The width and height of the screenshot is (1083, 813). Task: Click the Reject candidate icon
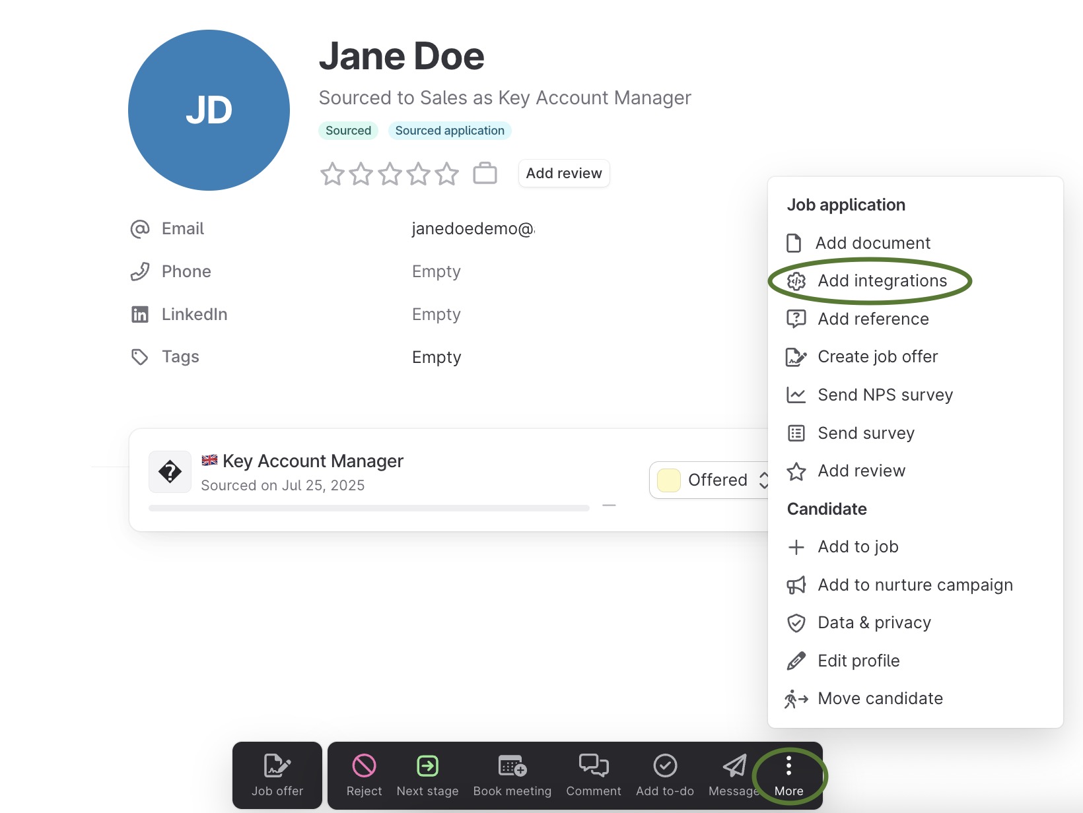click(364, 765)
